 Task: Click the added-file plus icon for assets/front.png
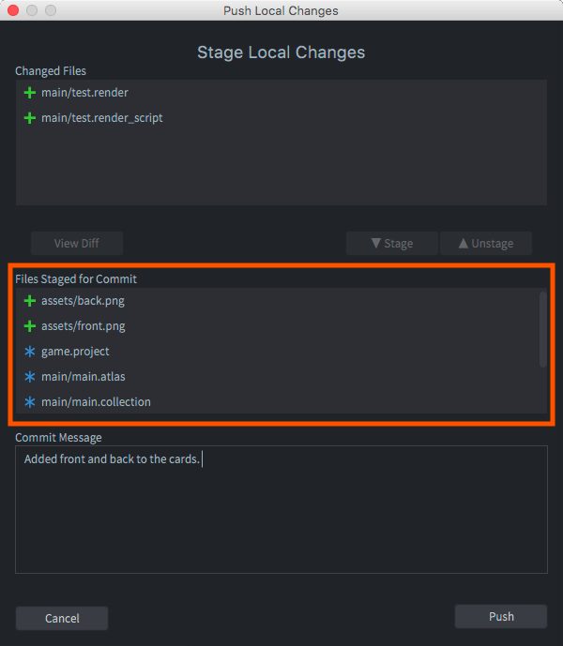pyautogui.click(x=30, y=326)
